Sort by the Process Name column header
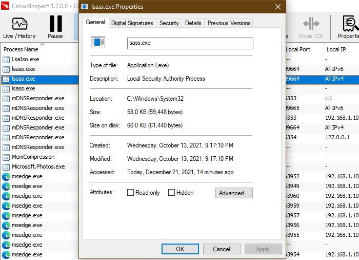This screenshot has height=260, width=359. 21,49
